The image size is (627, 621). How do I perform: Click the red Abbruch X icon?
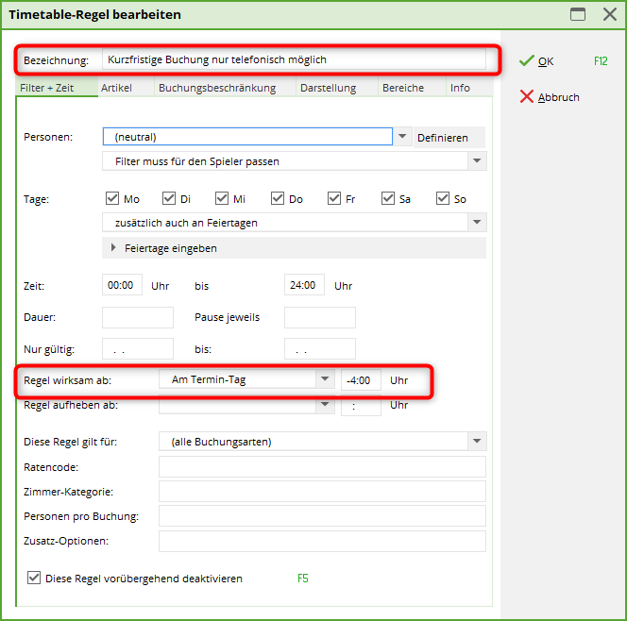pos(526,96)
